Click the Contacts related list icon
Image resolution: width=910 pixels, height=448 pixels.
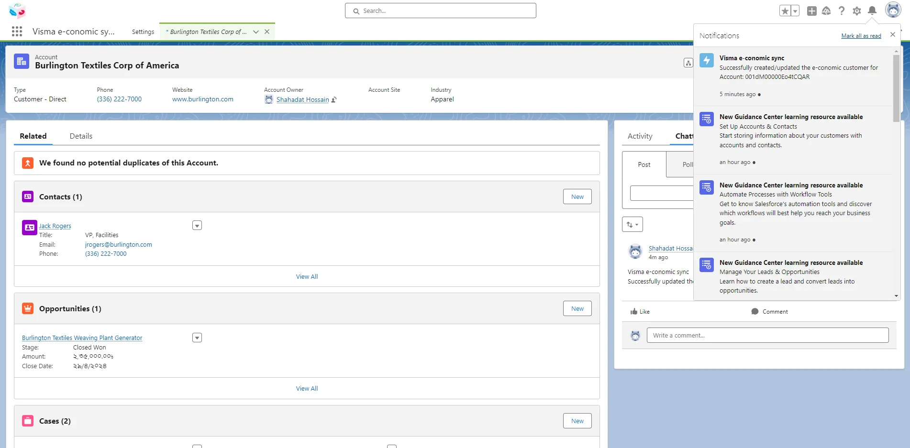point(28,197)
